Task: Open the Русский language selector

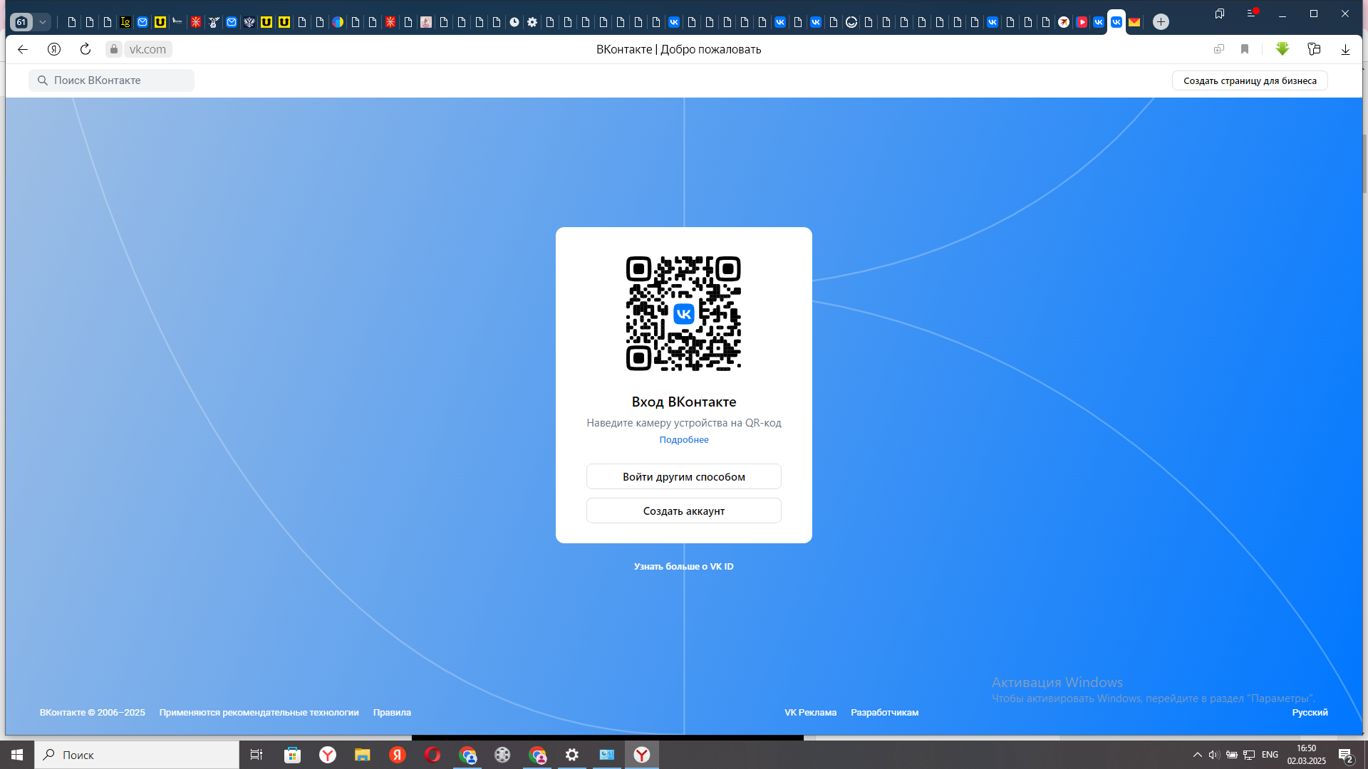Action: (x=1310, y=713)
